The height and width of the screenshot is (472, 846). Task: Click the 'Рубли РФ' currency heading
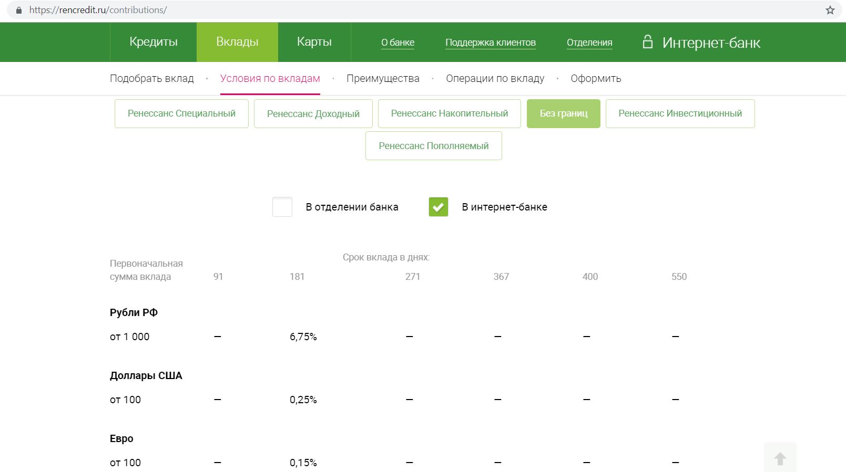pyautogui.click(x=134, y=312)
